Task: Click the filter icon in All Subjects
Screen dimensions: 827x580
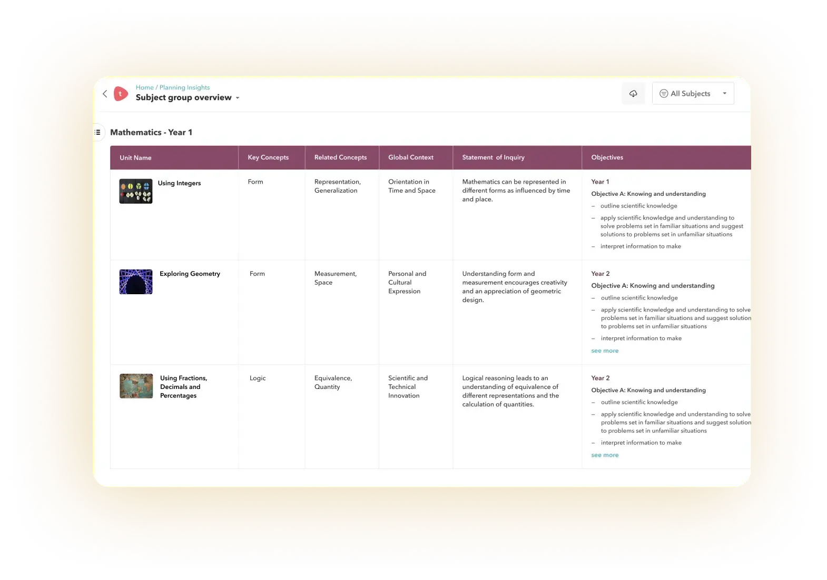Action: click(x=664, y=94)
